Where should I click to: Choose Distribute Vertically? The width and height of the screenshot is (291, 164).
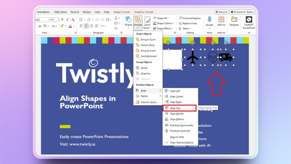pos(180,131)
